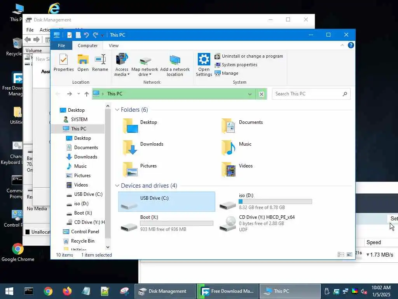Go forward with the navigation arrow
The image size is (398, 299).
coord(69,94)
